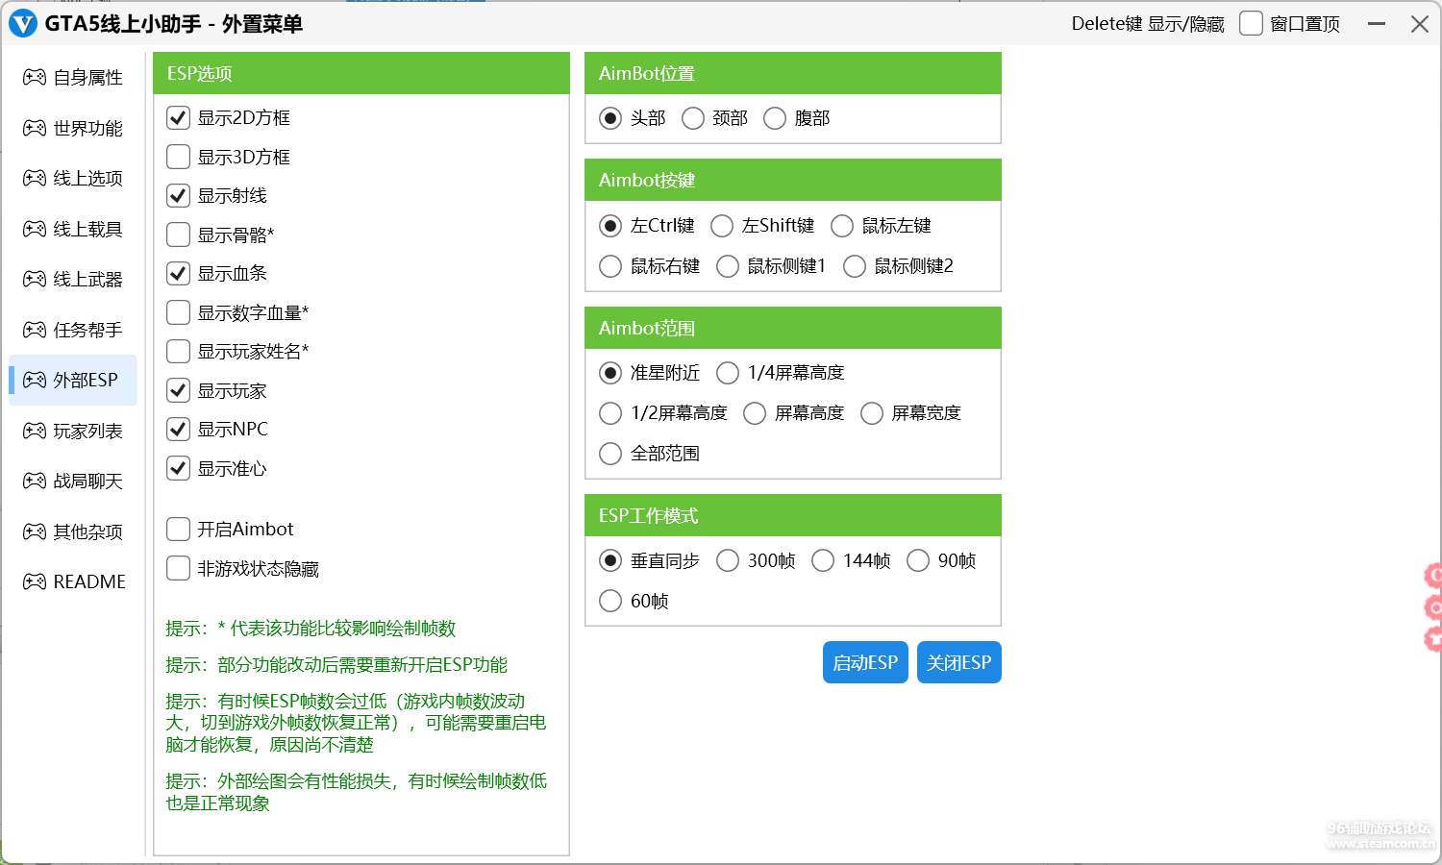Screen dimensions: 1442x865
Task: Click the gamepad icon beside 玩家列表
Action: click(x=35, y=431)
